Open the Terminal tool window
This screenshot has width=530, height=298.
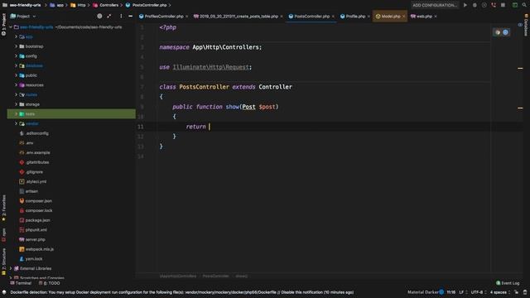click(21, 283)
